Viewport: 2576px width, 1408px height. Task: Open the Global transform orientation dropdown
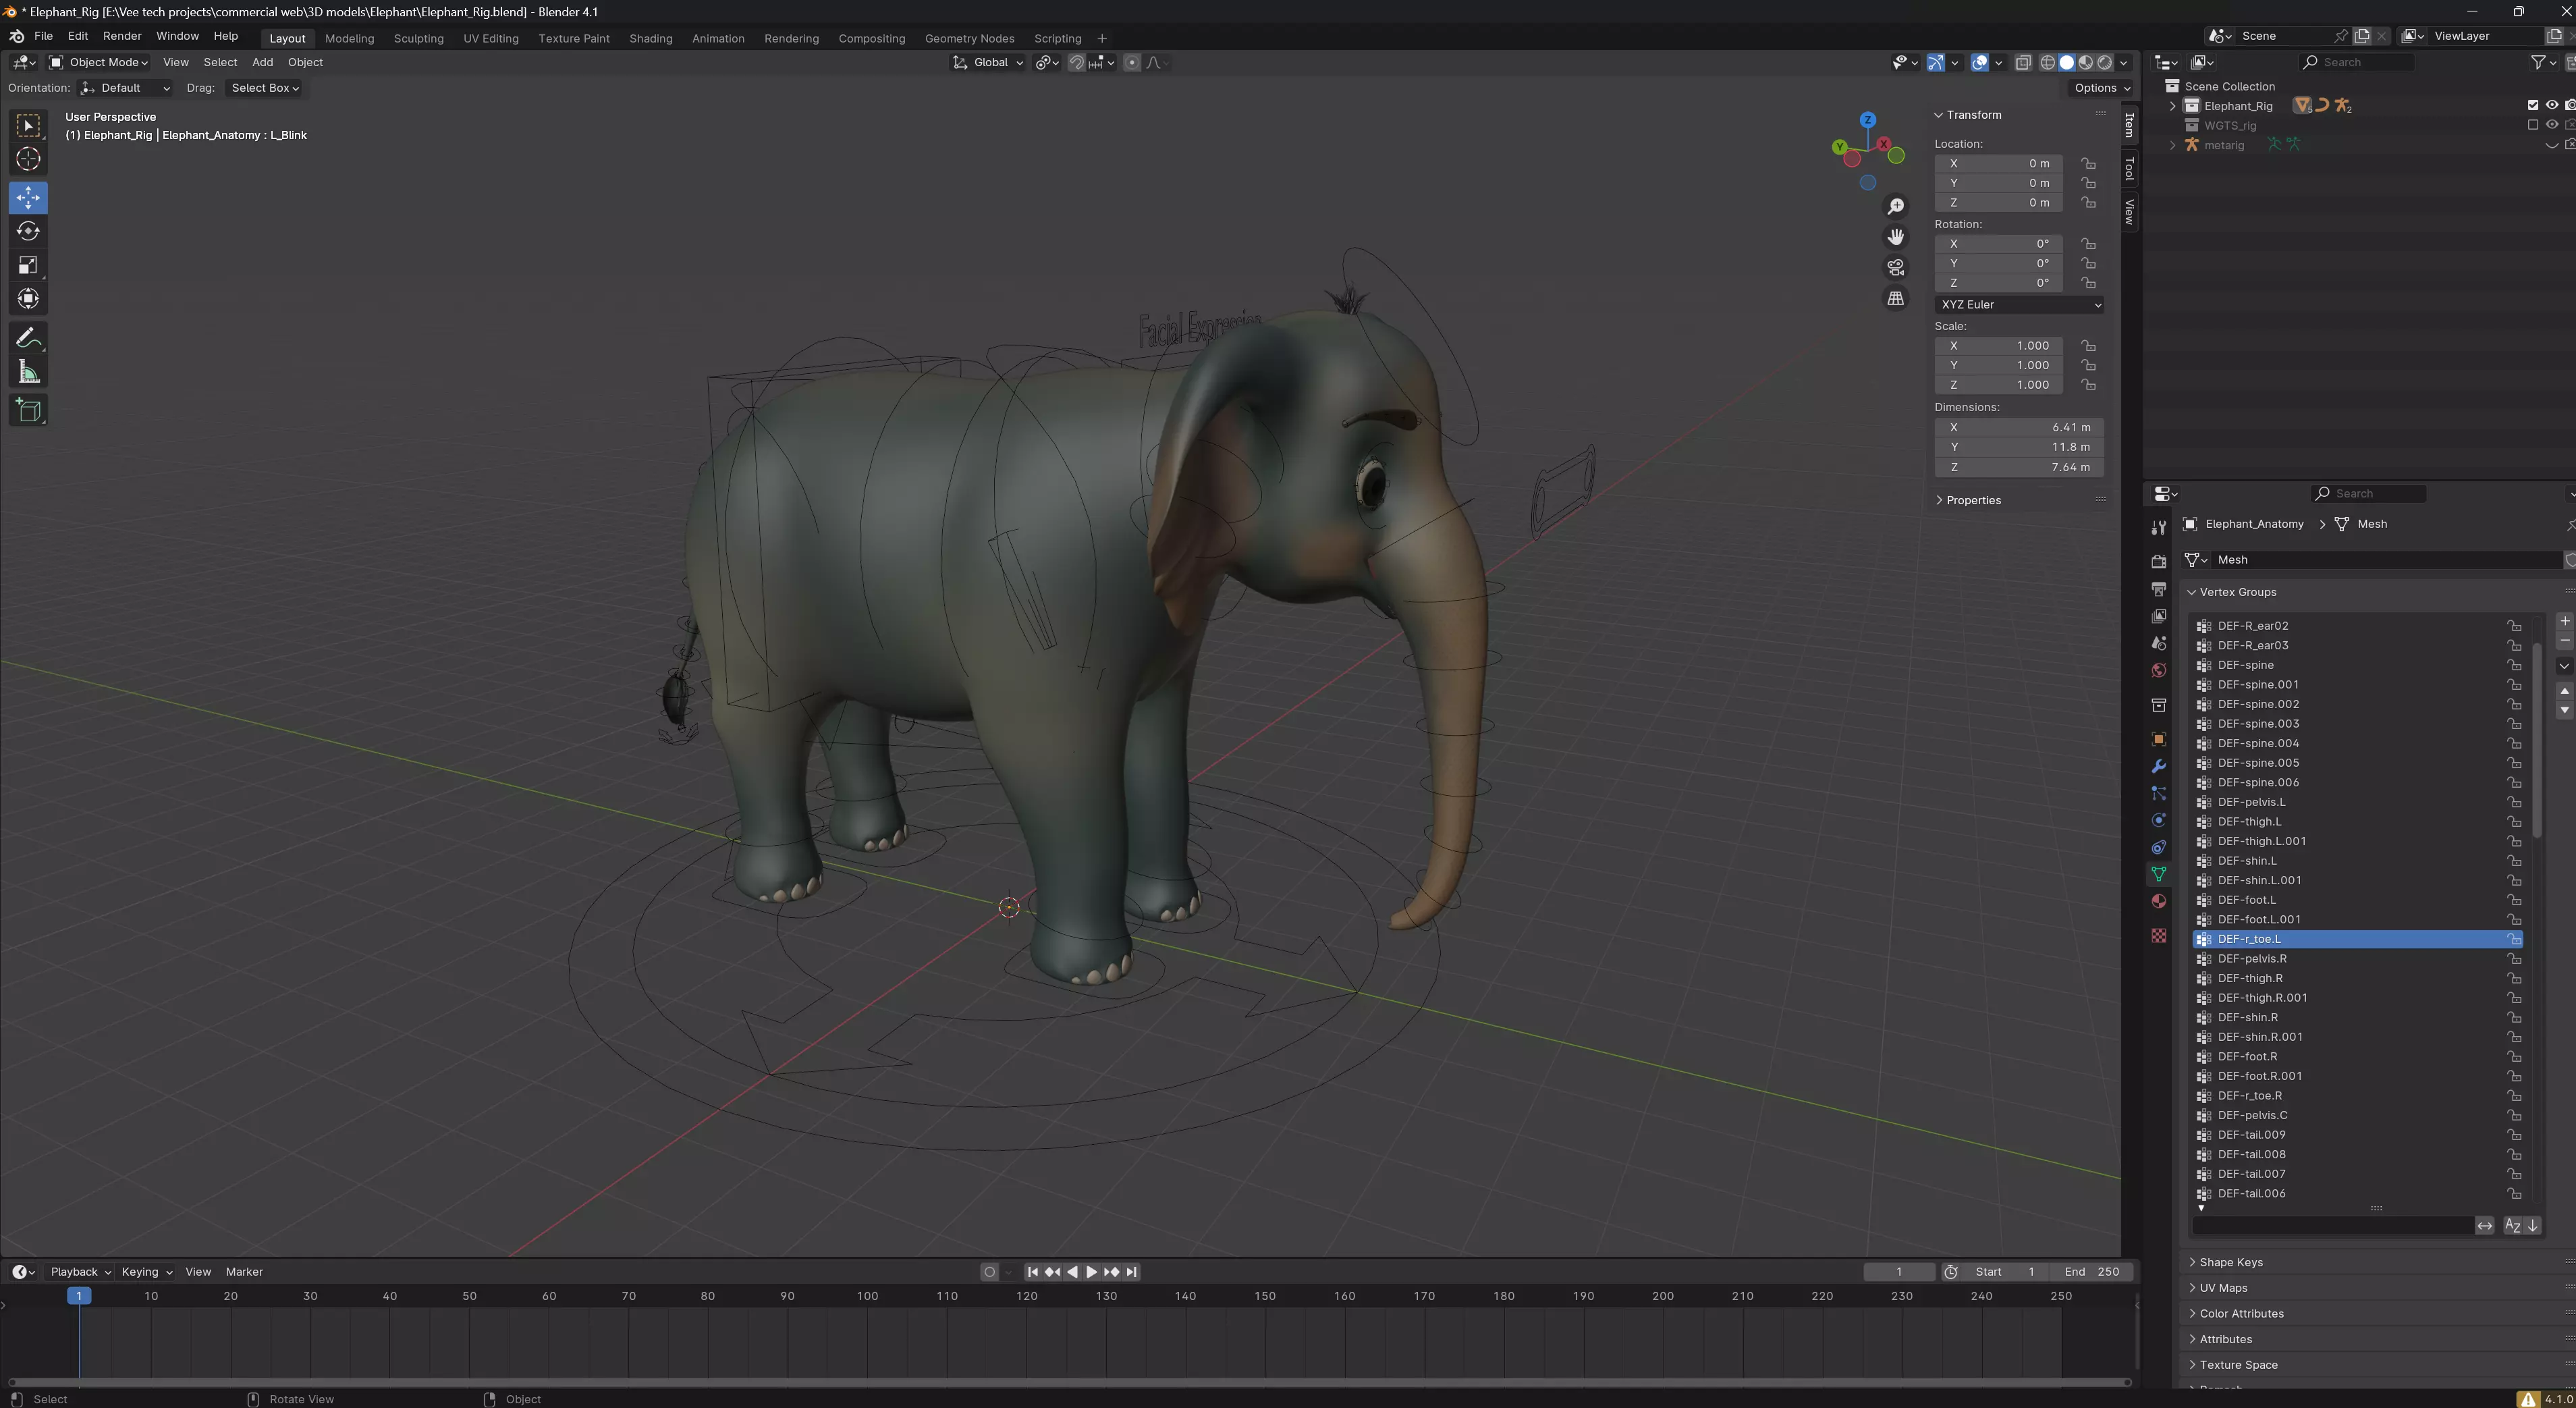[987, 62]
